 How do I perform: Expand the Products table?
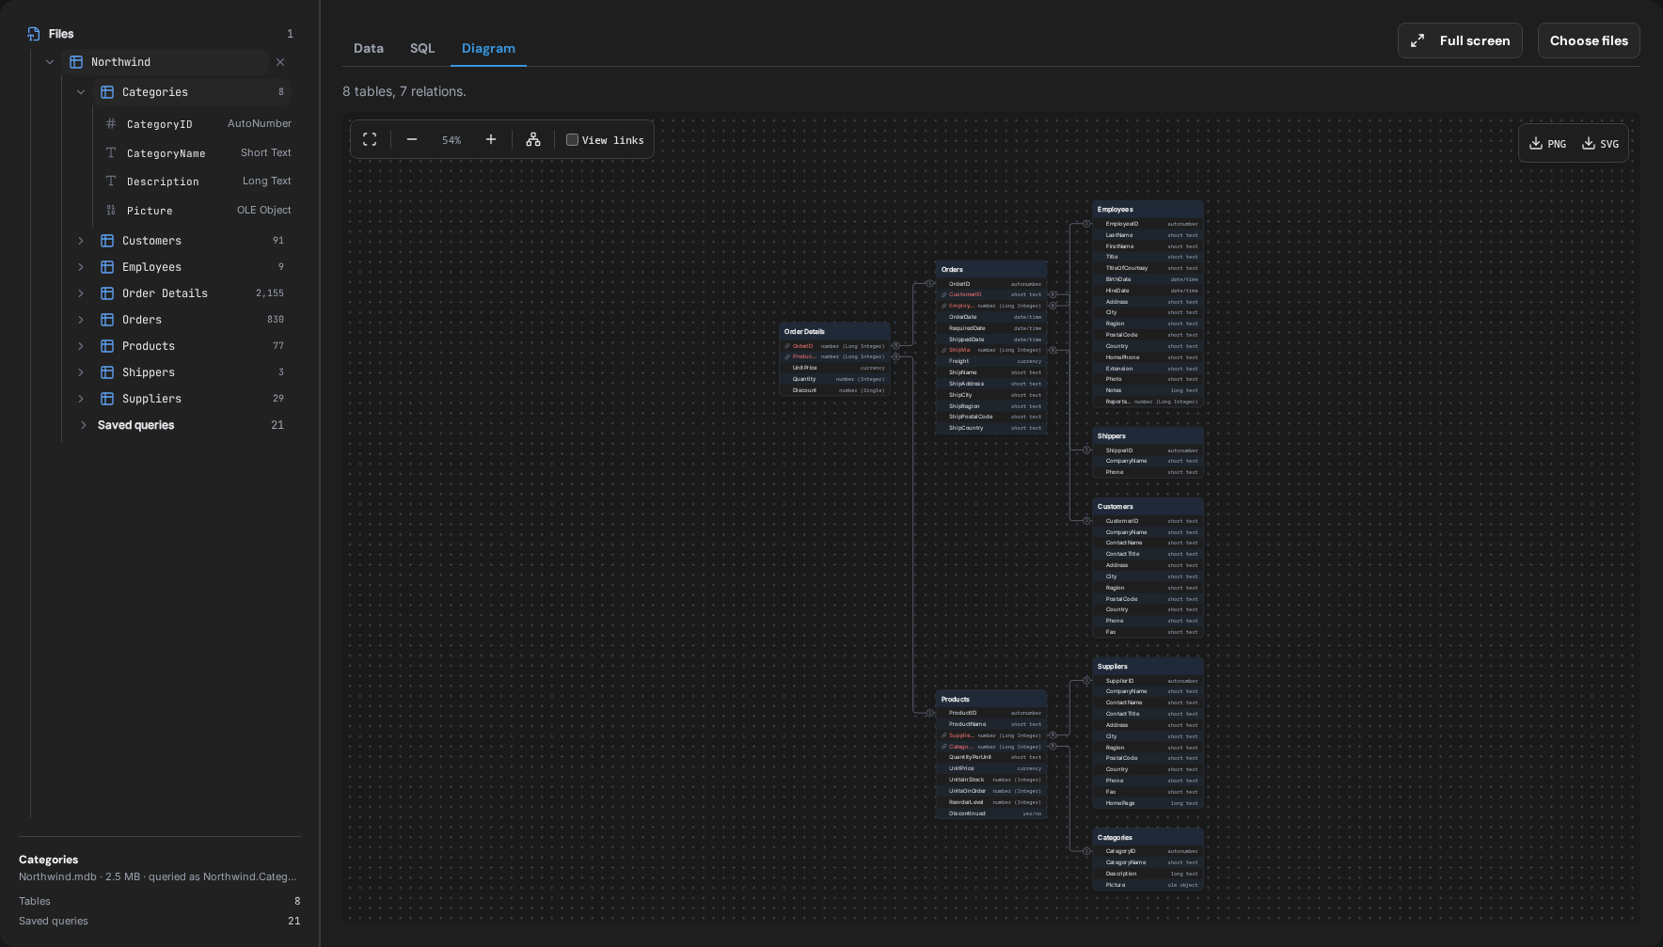81,346
